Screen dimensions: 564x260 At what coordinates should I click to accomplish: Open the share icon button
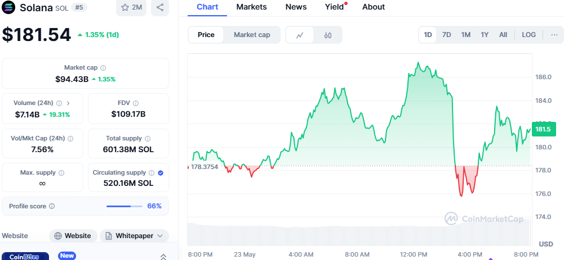[160, 7]
